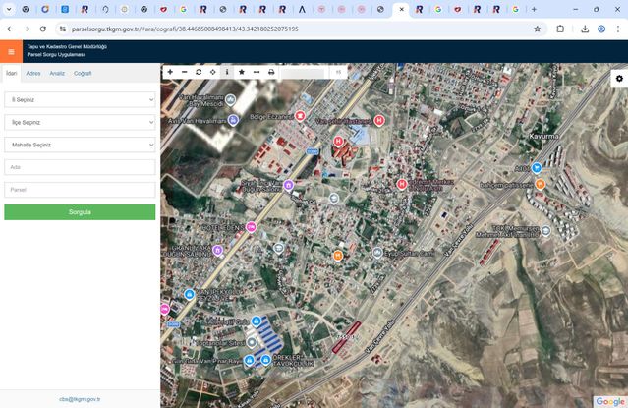Zoom in with the plus map tool
This screenshot has width=628, height=408.
[x=170, y=73]
